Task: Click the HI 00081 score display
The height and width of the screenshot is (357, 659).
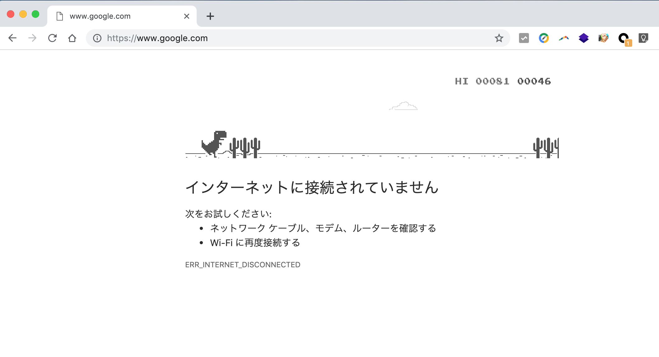Action: [x=482, y=81]
